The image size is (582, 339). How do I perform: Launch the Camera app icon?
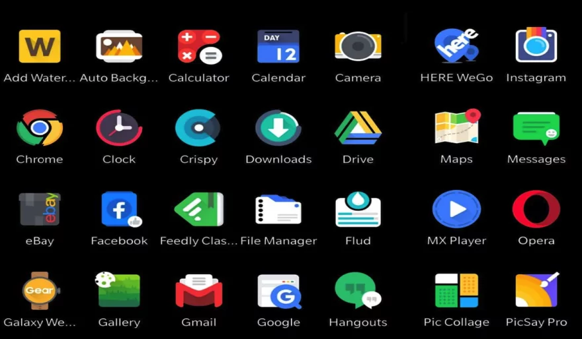[x=358, y=46]
